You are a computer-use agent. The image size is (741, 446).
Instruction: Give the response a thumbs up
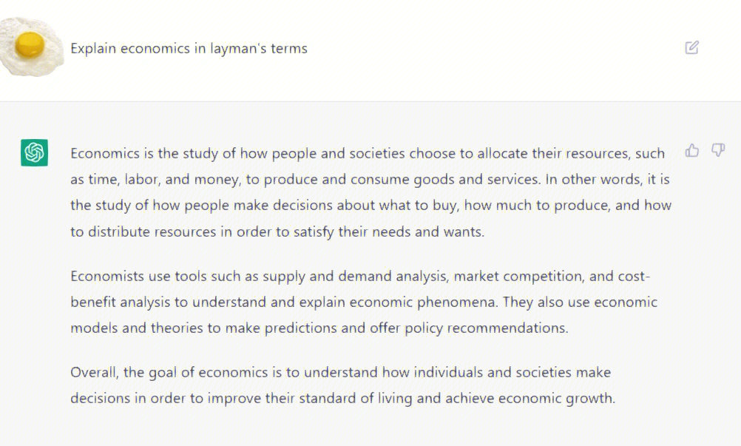click(x=692, y=150)
